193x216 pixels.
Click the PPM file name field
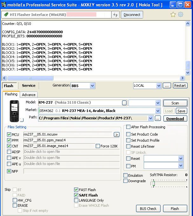pos(71,140)
